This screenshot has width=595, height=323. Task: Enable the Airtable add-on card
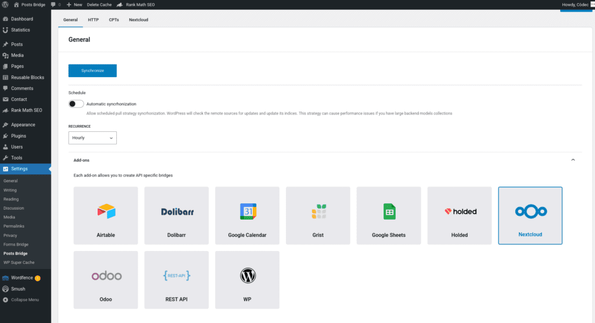click(x=106, y=216)
